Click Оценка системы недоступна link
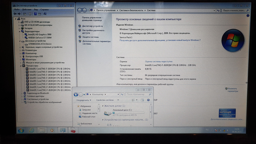The width and height of the screenshot is (256, 144). click(x=158, y=61)
